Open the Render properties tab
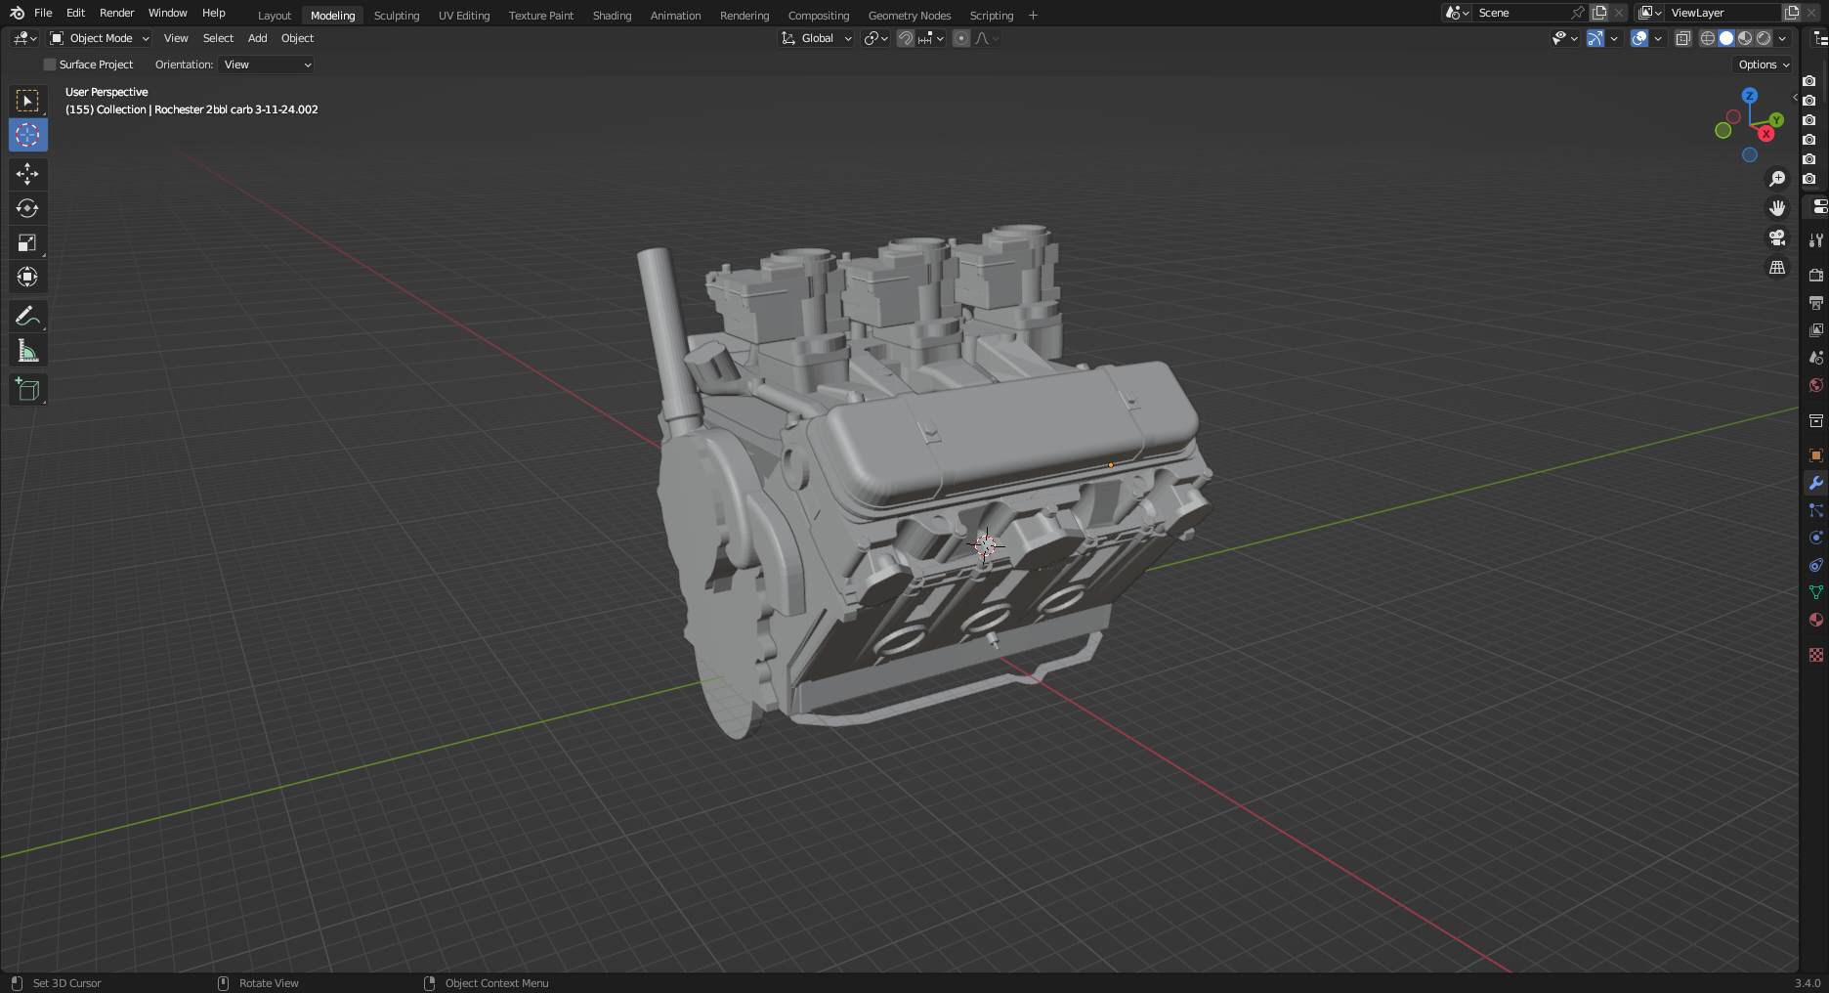1829x993 pixels. click(x=1816, y=276)
